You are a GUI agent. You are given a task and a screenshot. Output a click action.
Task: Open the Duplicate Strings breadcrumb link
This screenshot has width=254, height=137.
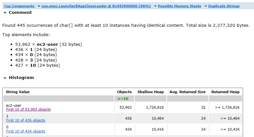[224, 6]
